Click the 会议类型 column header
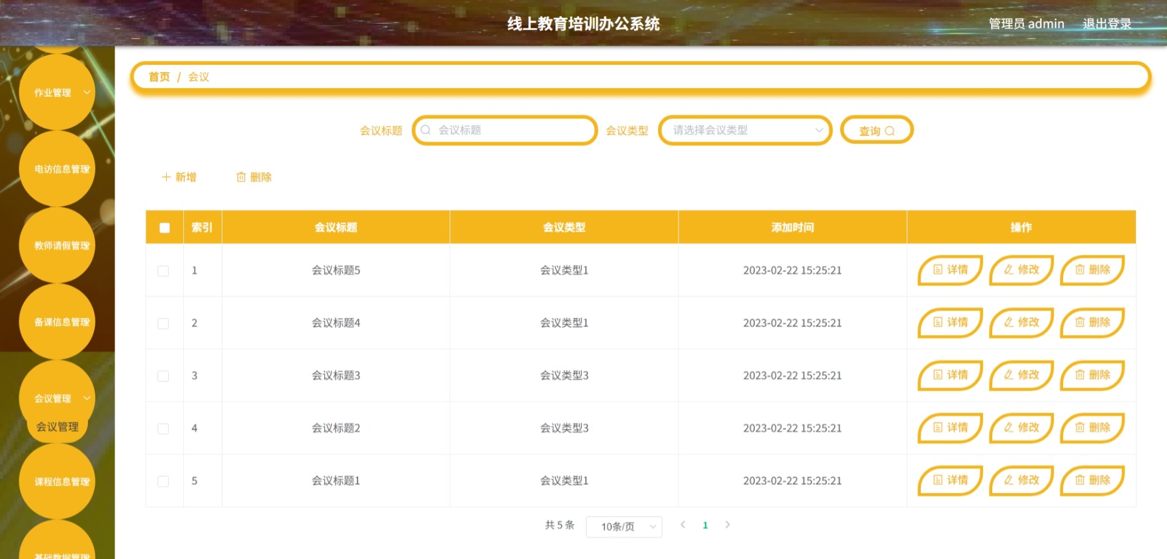The image size is (1167, 559). 564,227
